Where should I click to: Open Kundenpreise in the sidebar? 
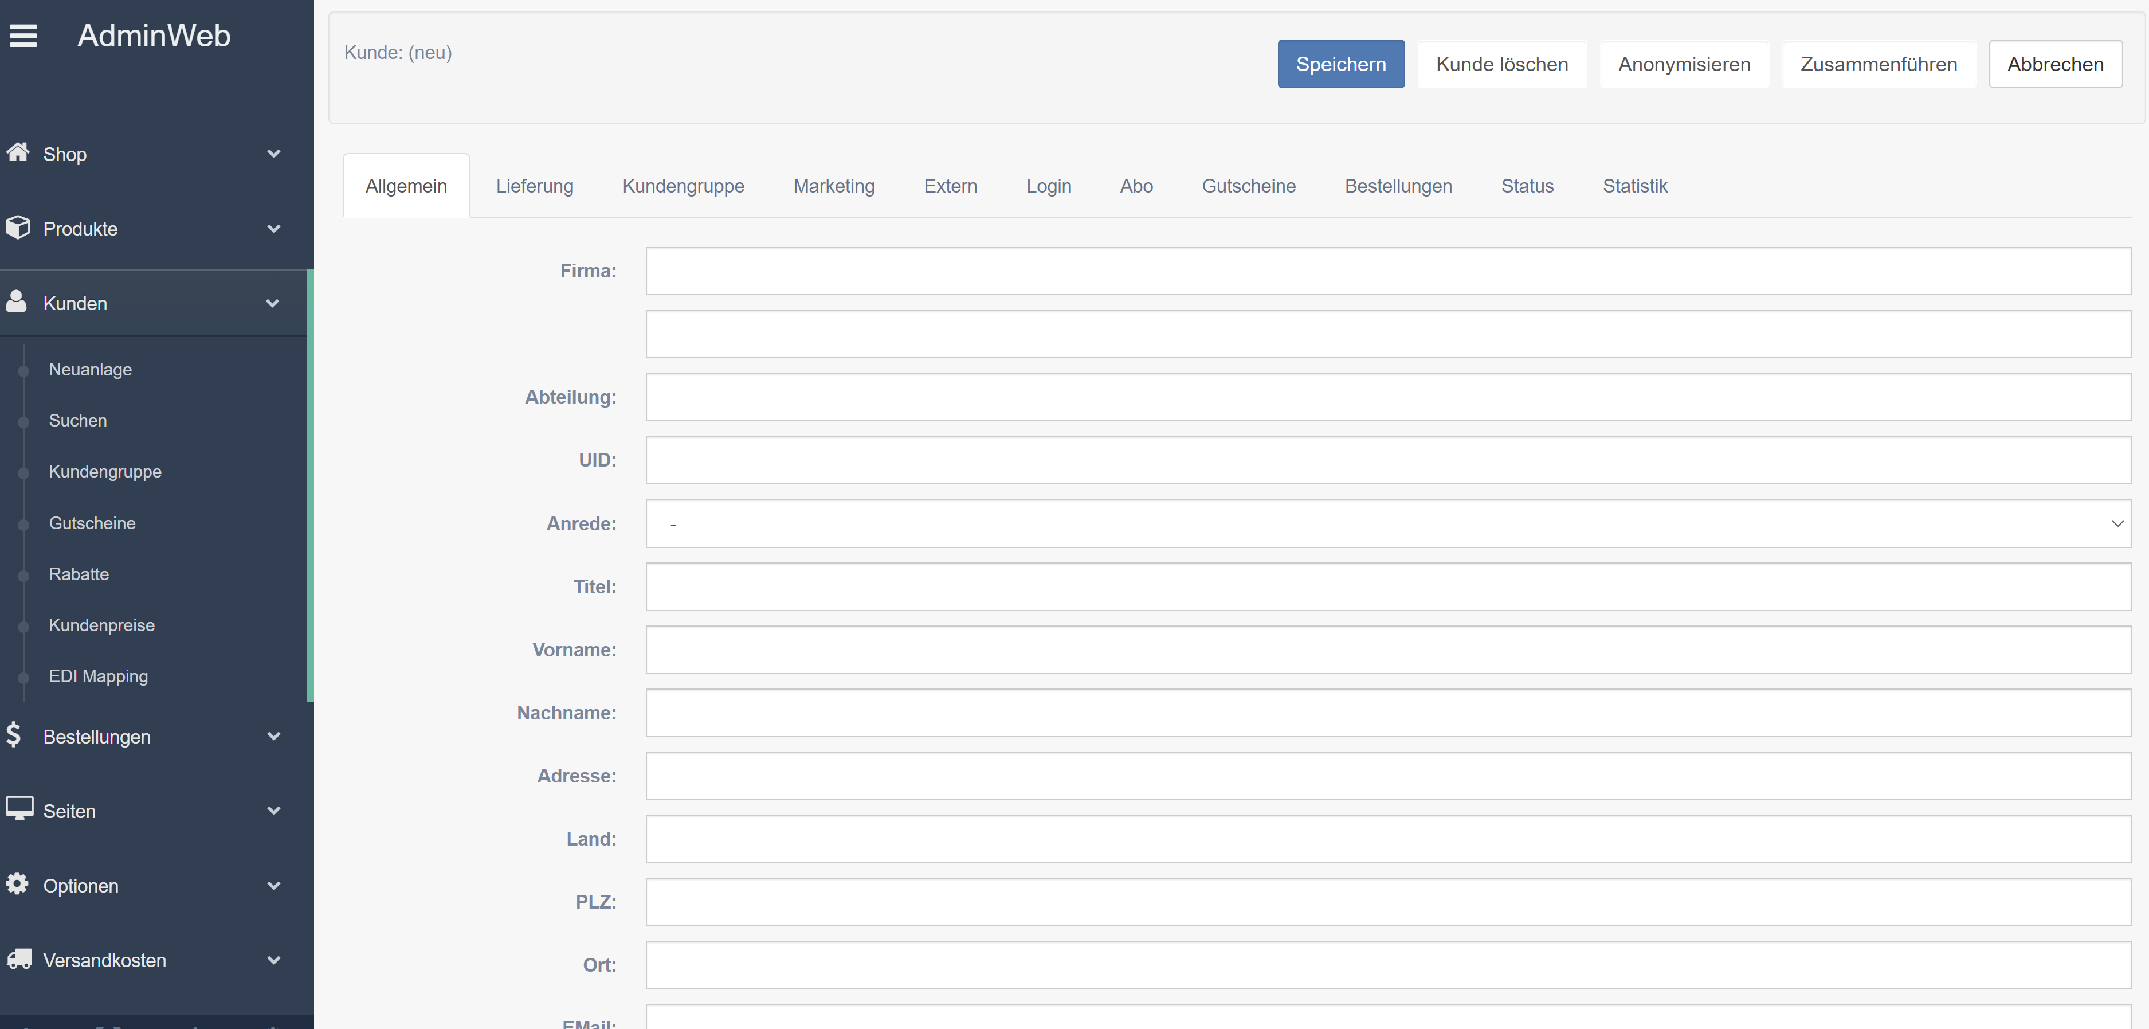pos(102,625)
